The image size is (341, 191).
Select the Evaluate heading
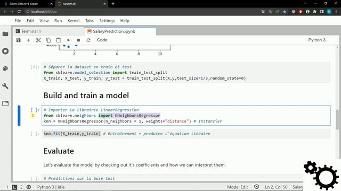(59, 151)
